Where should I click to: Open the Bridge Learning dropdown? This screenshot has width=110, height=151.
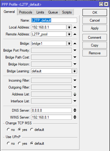74,71
